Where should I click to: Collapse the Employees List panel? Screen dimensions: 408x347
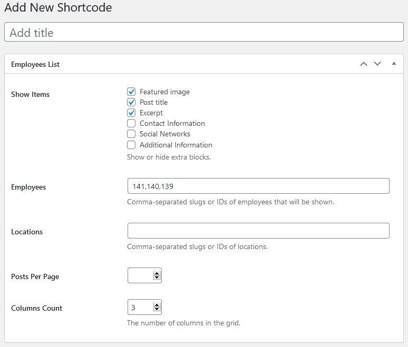[394, 64]
